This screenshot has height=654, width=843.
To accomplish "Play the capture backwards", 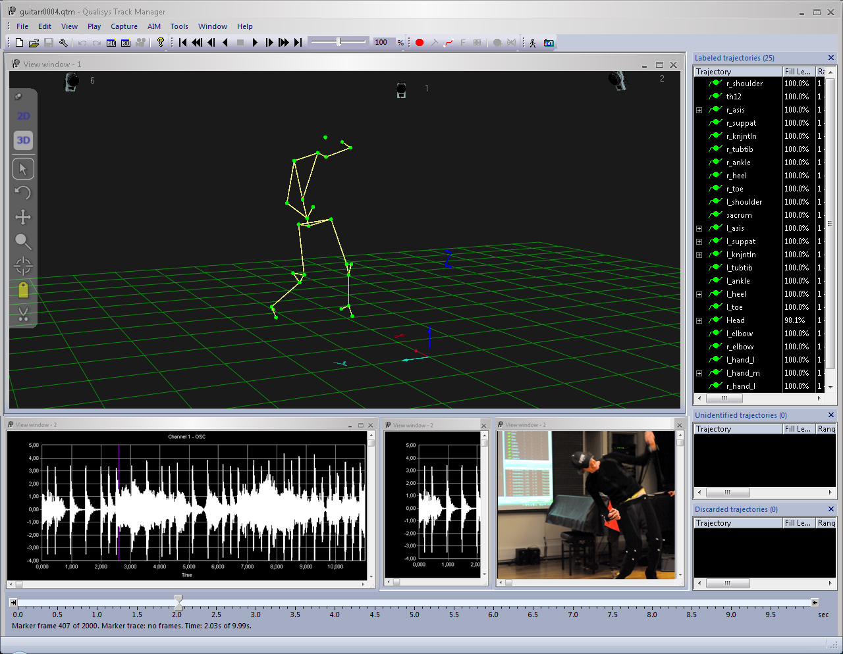I will point(225,43).
